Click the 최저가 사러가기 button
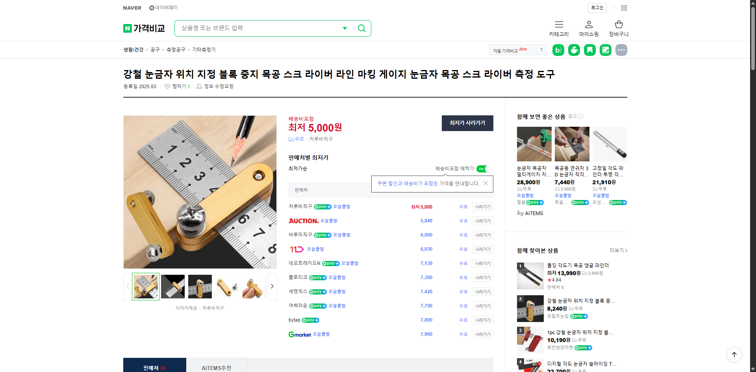 coord(467,123)
